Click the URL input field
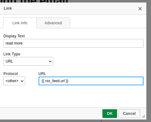The width and height of the screenshot is (151, 122). click(91, 81)
